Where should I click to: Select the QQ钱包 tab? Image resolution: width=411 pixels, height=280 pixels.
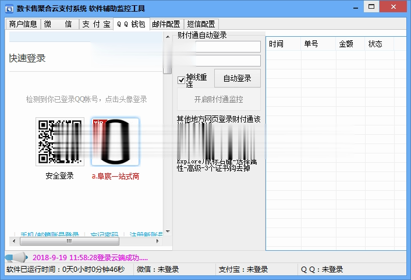132,24
